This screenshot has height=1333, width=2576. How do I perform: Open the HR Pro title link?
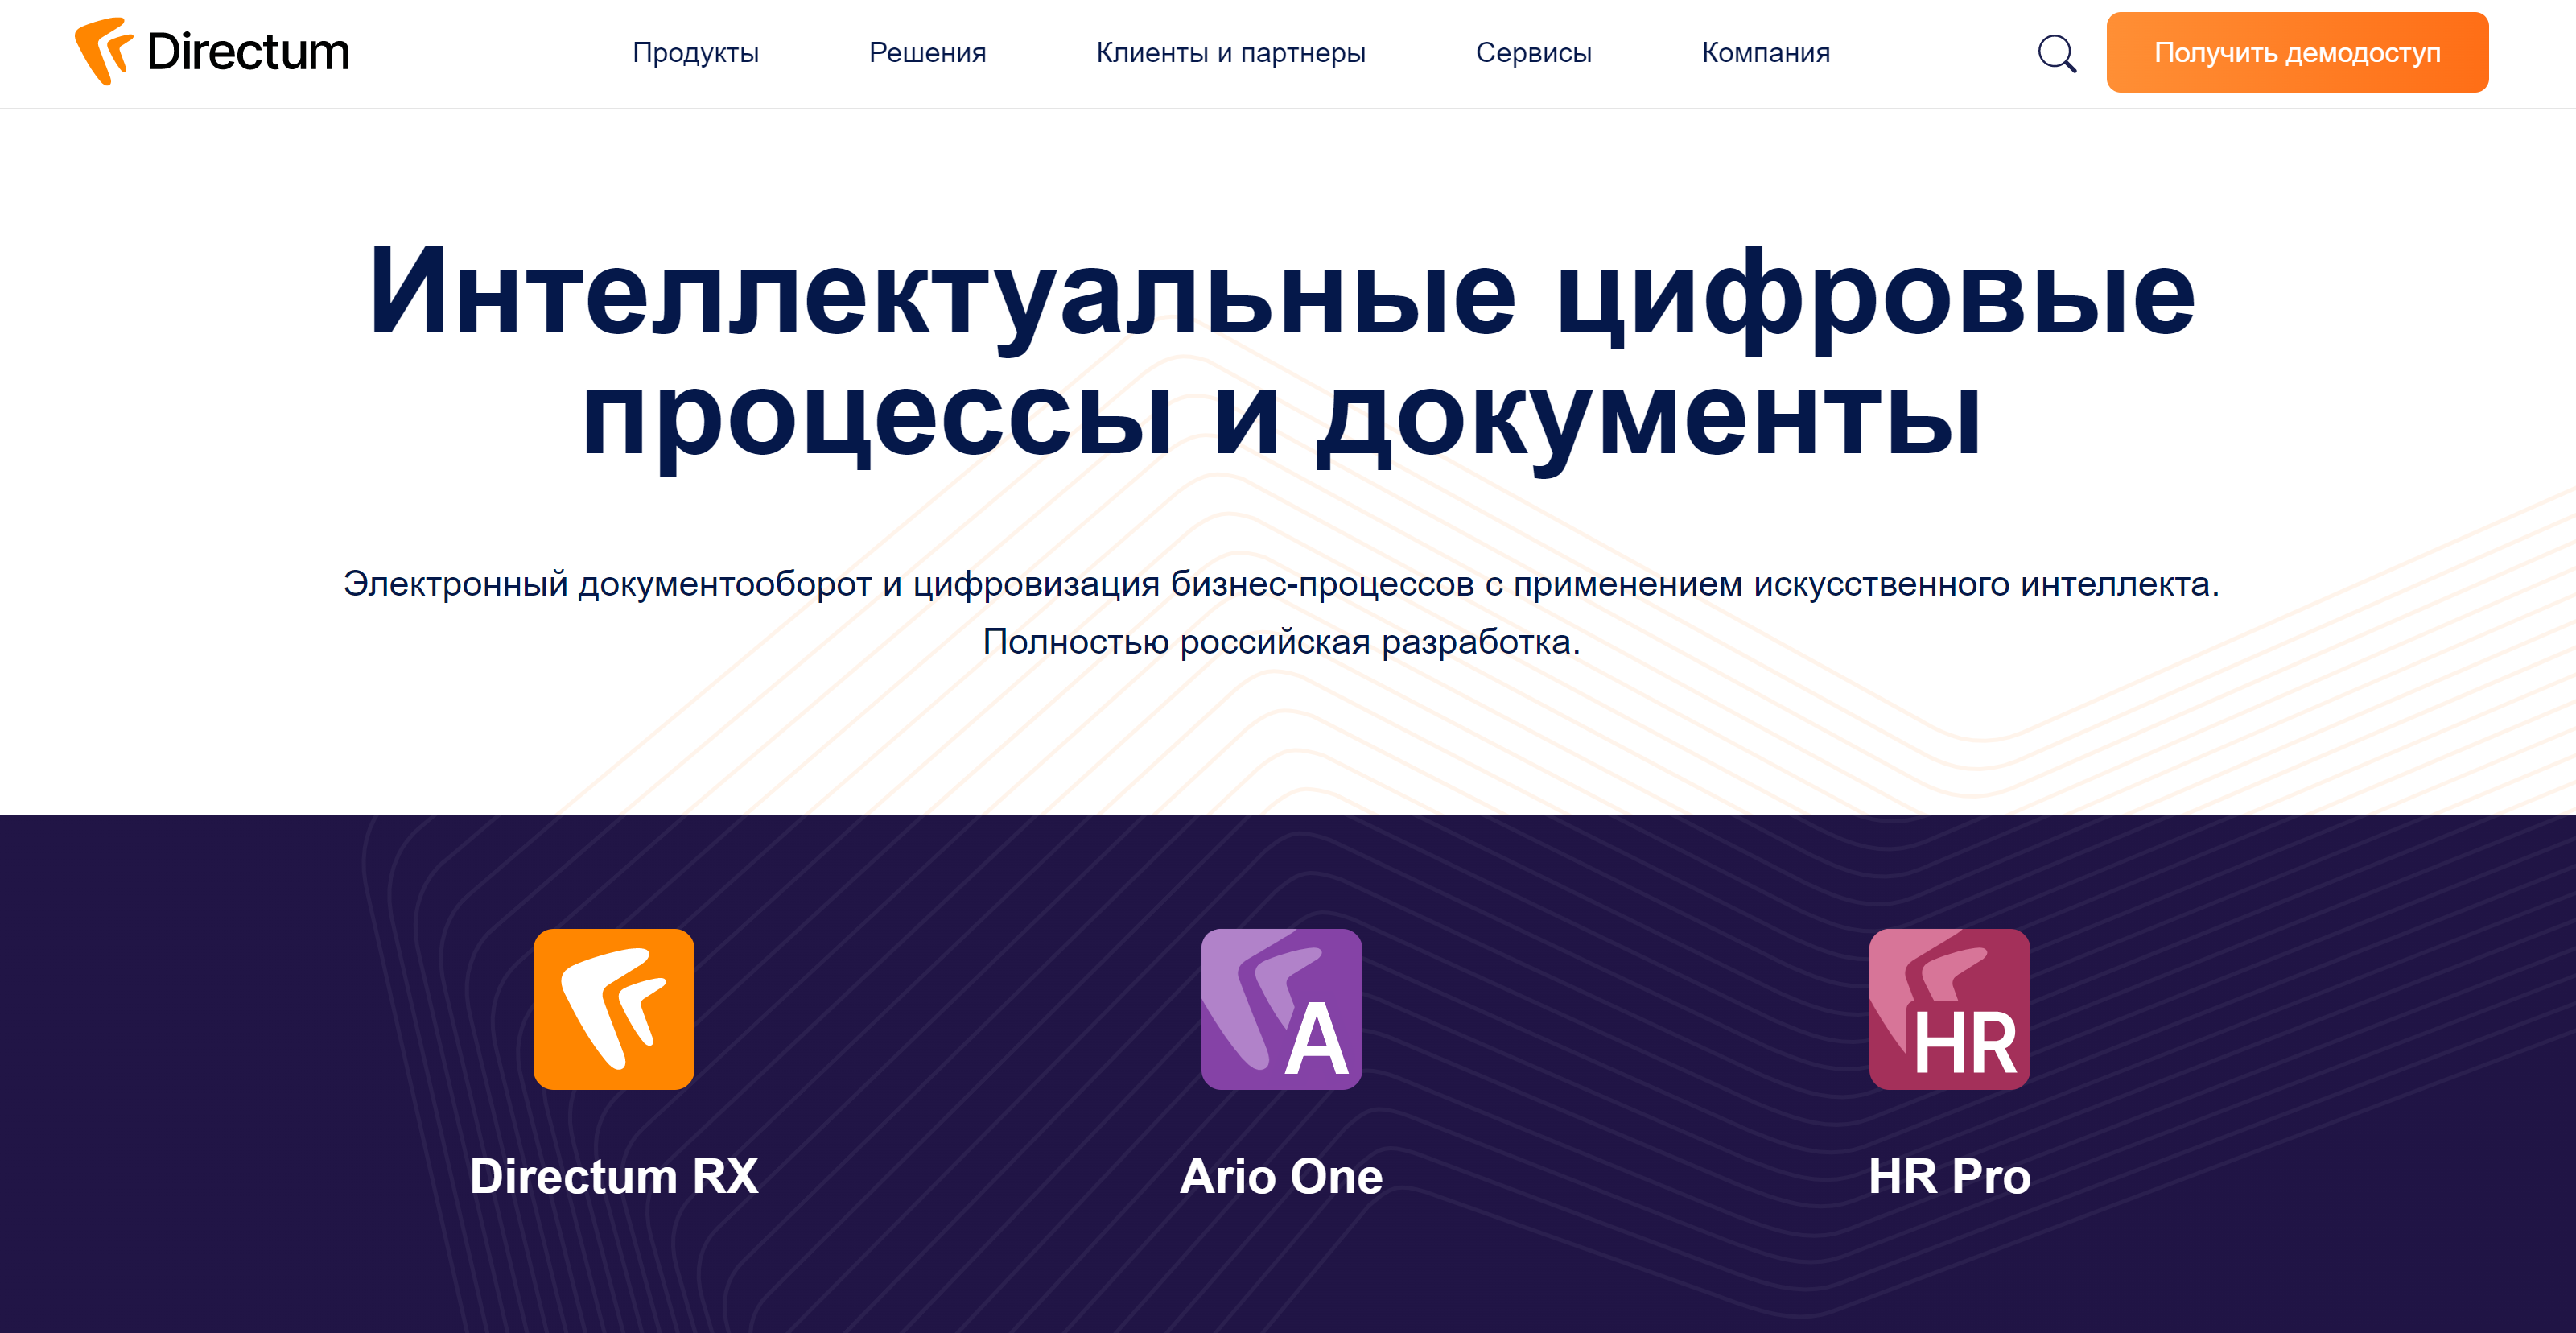1949,1176
